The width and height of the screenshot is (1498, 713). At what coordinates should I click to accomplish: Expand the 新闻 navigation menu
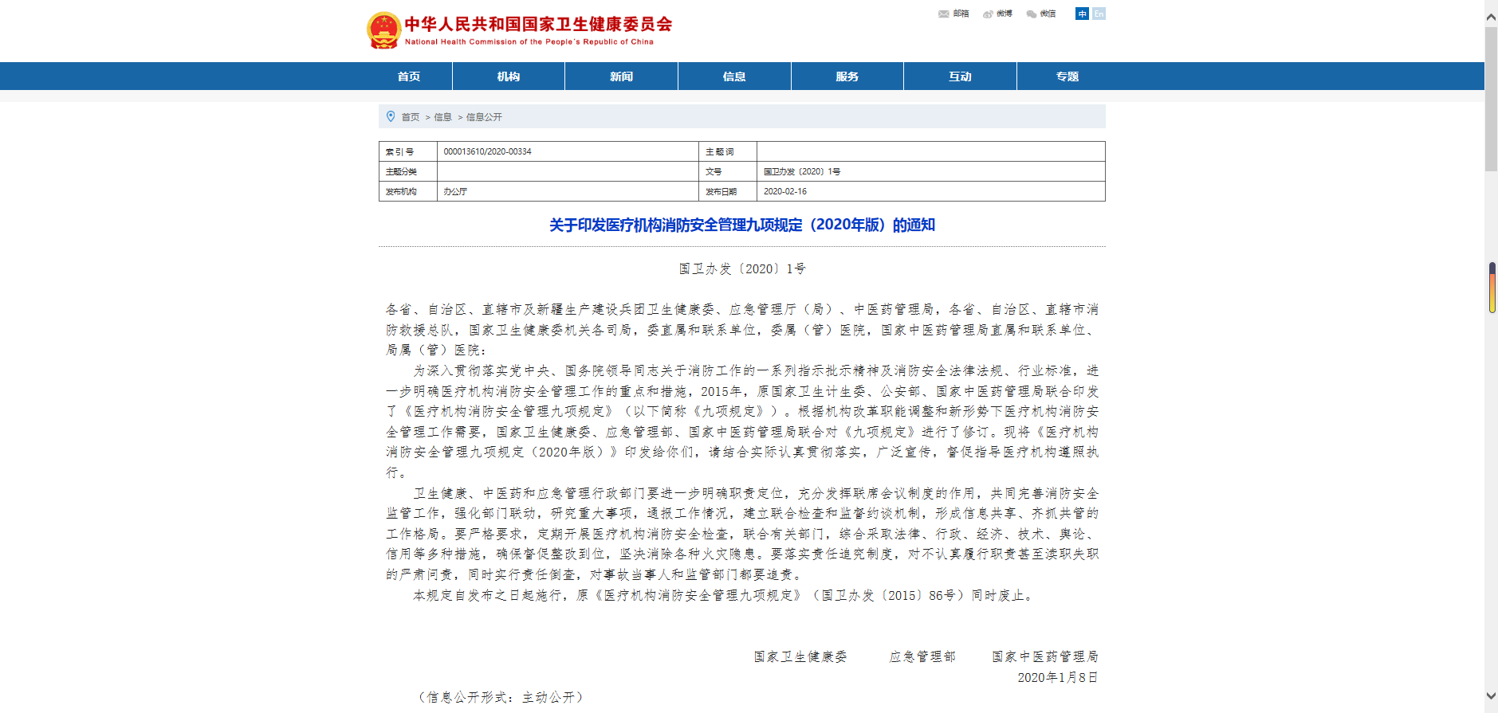[621, 76]
